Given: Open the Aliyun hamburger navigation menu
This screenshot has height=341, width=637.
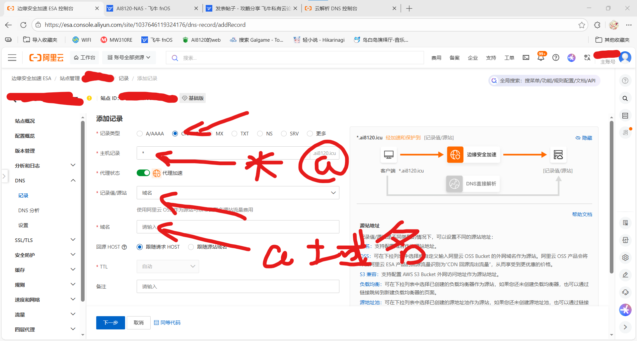Looking at the screenshot, I should coord(12,58).
